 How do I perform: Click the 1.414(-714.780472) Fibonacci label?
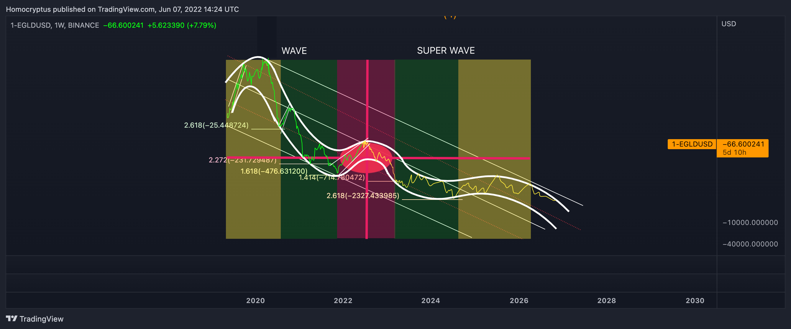tap(332, 177)
